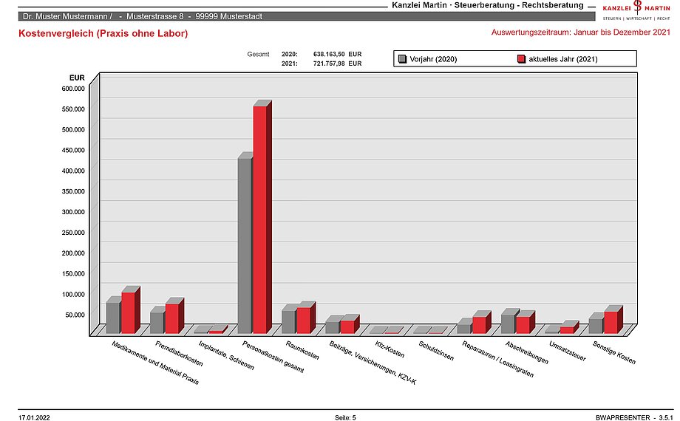
Task: Click 'Kanzlei Martin · Steuerberatung - Rechtsberatung' heading
Action: point(487,5)
